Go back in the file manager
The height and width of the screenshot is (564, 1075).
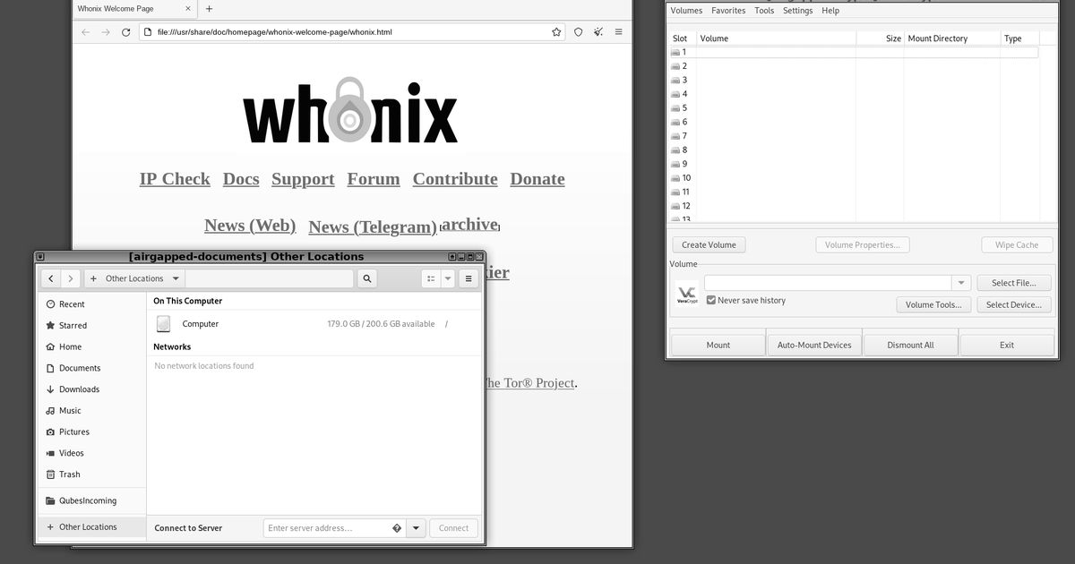click(51, 278)
